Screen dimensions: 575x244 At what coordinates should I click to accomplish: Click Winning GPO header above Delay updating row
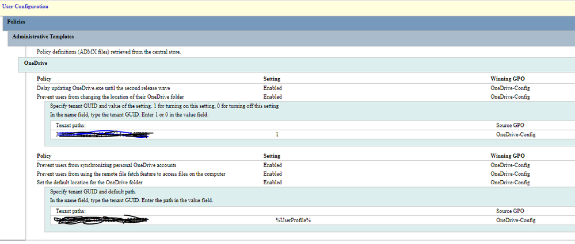(508, 79)
